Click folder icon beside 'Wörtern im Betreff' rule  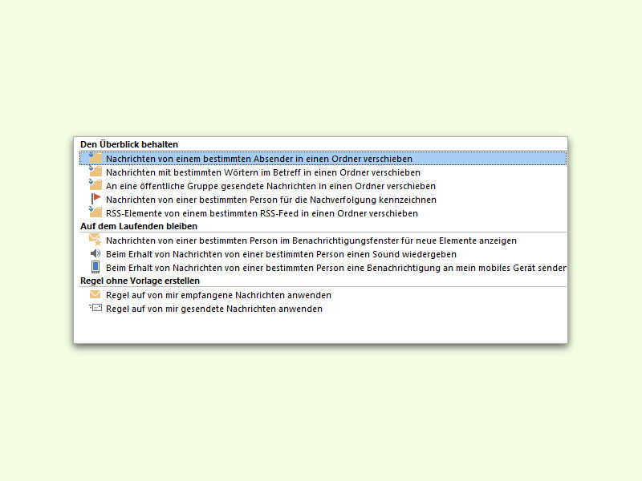pyautogui.click(x=95, y=172)
